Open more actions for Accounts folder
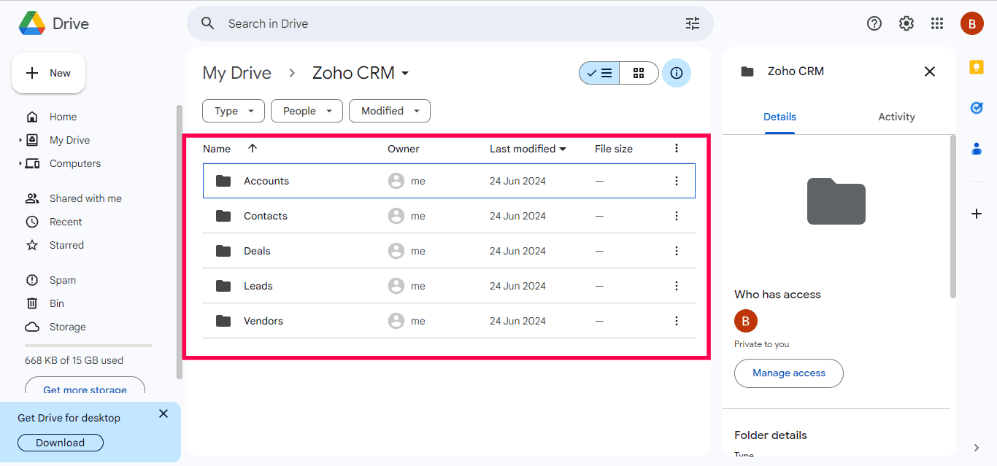 677,181
